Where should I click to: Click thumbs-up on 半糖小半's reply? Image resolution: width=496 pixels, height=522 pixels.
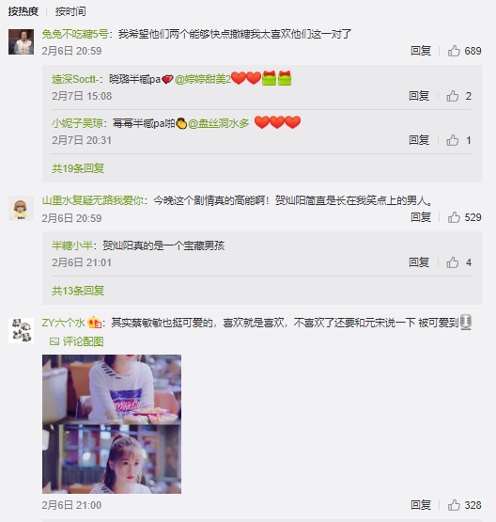pos(452,262)
